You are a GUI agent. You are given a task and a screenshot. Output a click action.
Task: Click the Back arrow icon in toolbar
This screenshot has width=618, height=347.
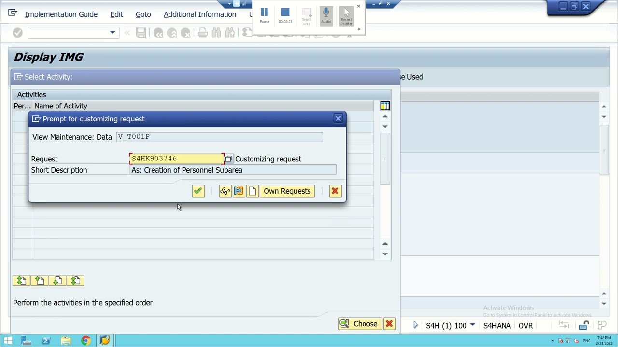pos(158,33)
